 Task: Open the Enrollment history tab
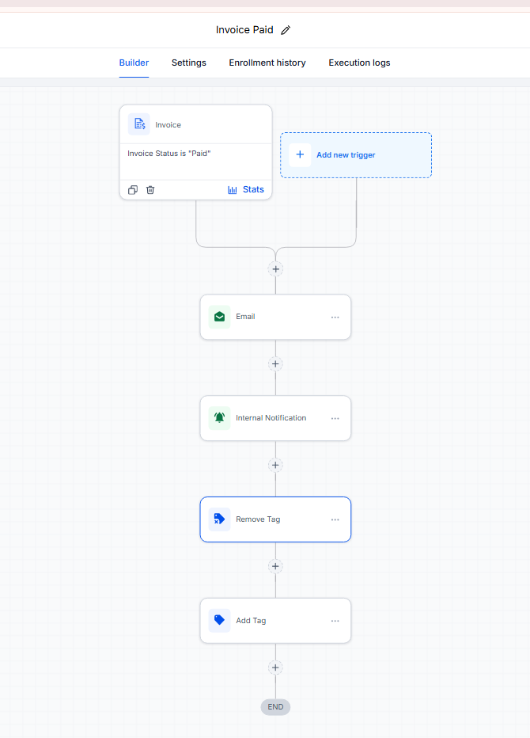[x=267, y=63]
